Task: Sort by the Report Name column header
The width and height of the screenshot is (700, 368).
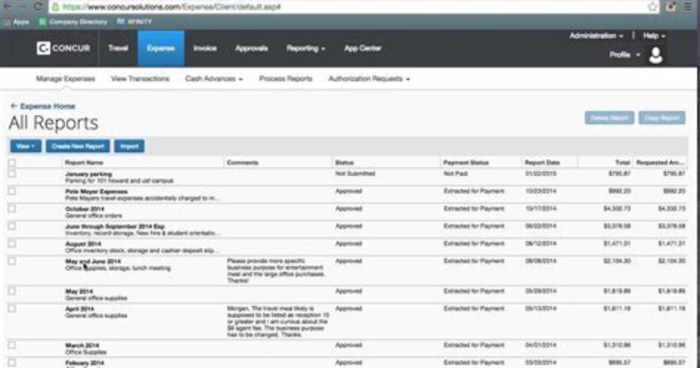Action: [84, 163]
